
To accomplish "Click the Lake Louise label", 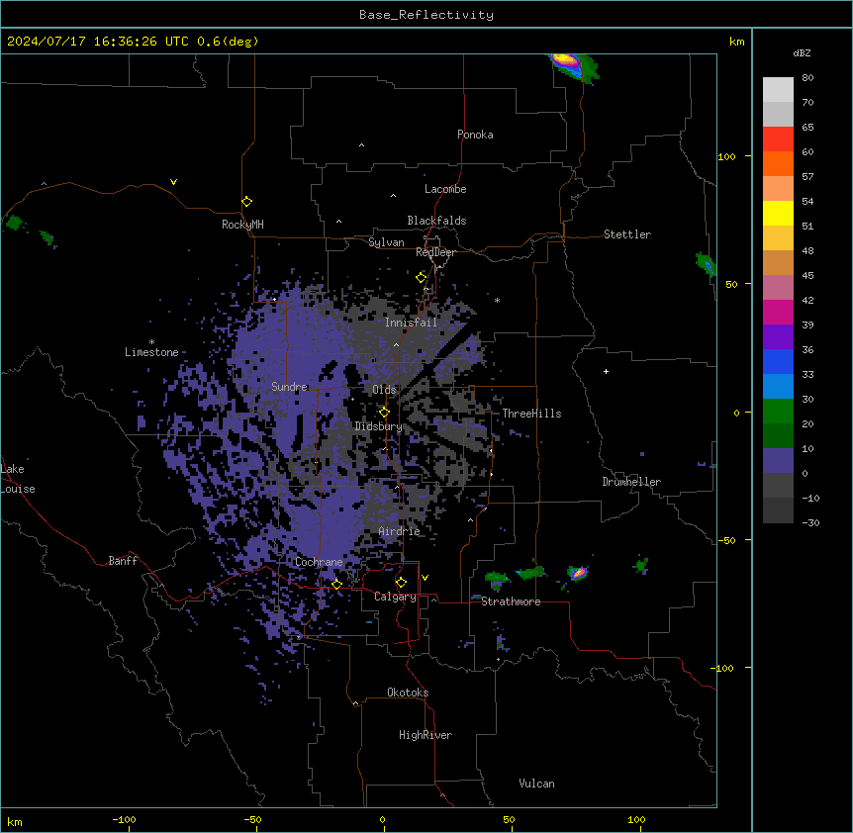I will click(x=18, y=479).
